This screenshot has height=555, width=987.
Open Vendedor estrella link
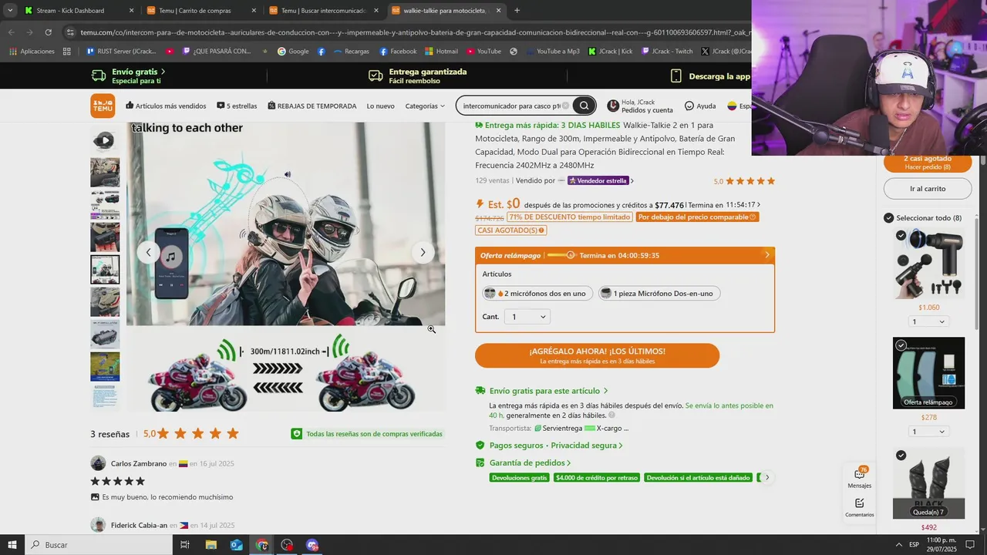(601, 180)
